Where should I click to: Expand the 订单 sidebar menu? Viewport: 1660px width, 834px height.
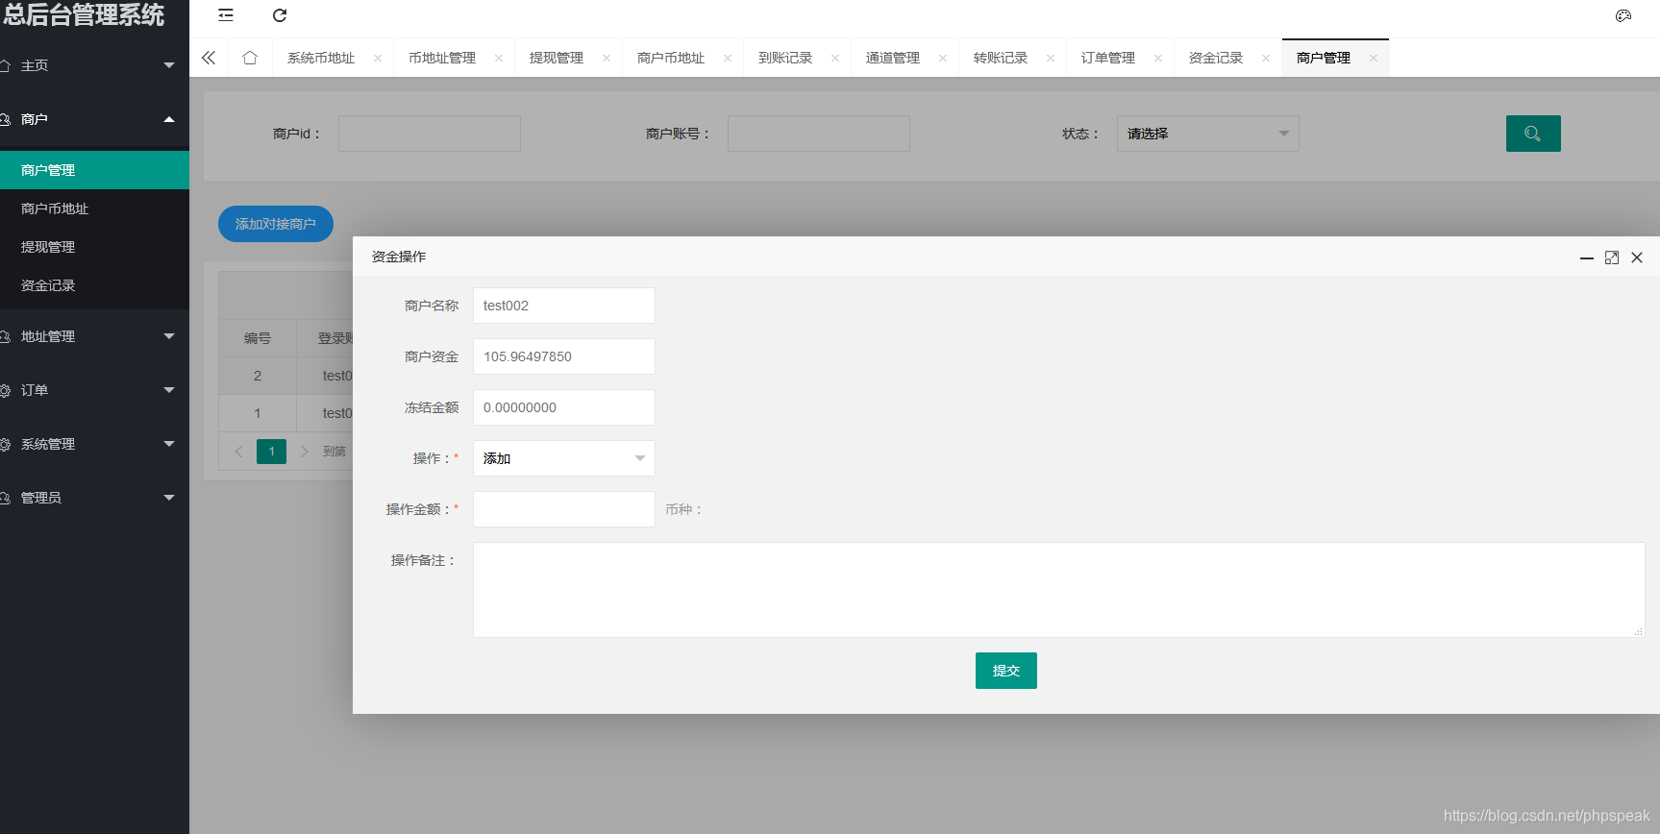pos(94,390)
